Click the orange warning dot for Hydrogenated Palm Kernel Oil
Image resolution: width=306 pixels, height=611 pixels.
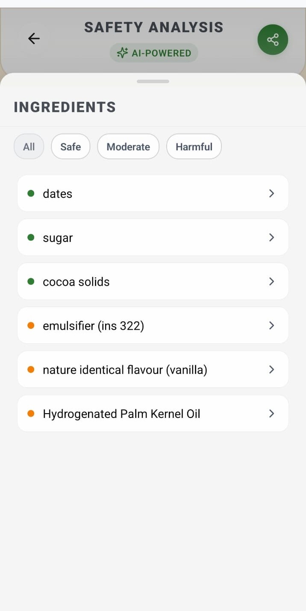pos(30,414)
